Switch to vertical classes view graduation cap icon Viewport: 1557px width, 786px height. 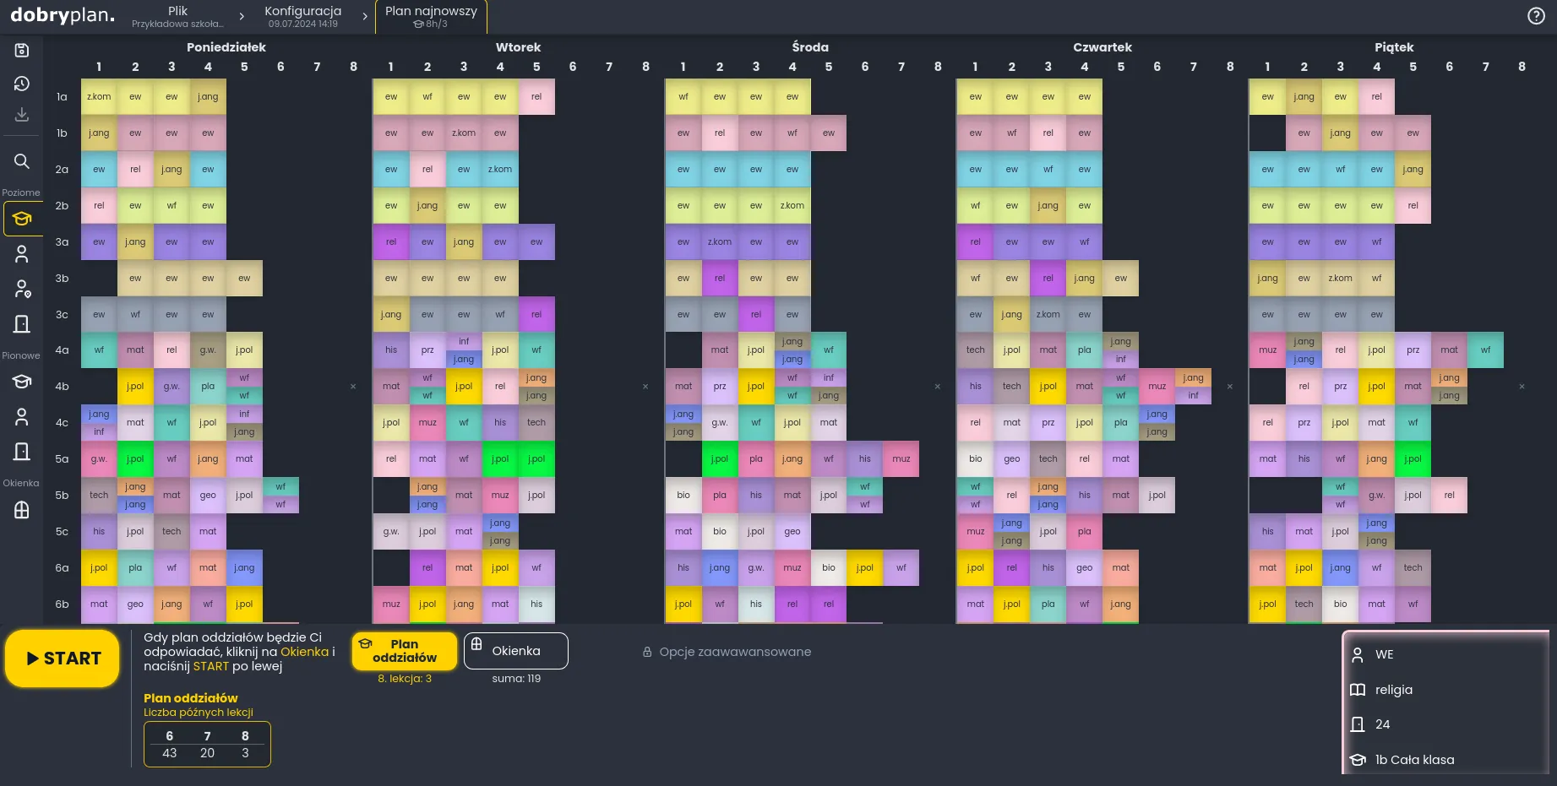click(x=22, y=382)
